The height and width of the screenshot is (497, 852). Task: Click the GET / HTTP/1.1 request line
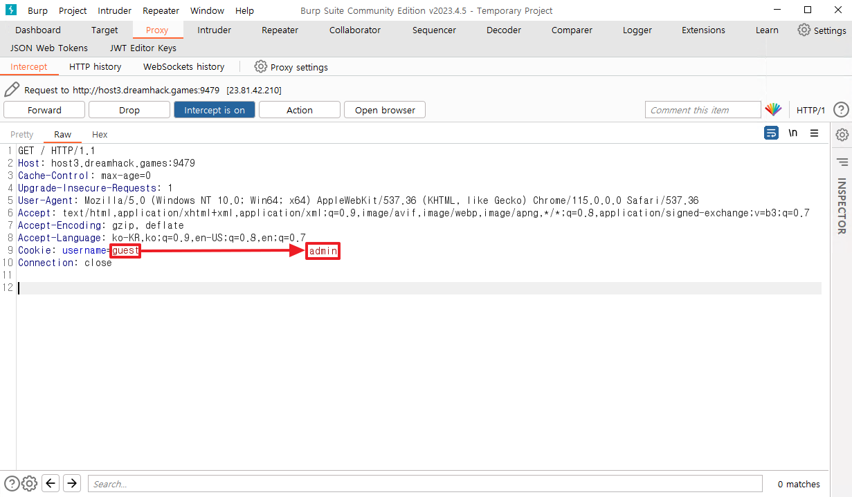[57, 151]
